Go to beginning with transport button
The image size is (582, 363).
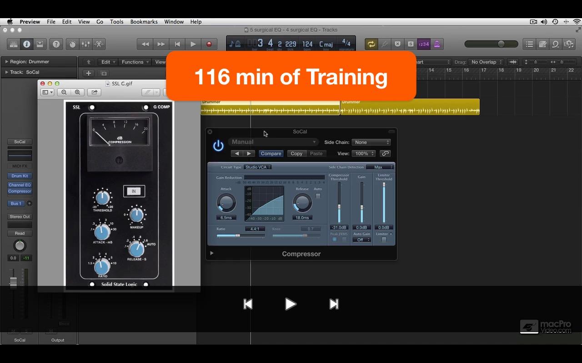pos(177,44)
